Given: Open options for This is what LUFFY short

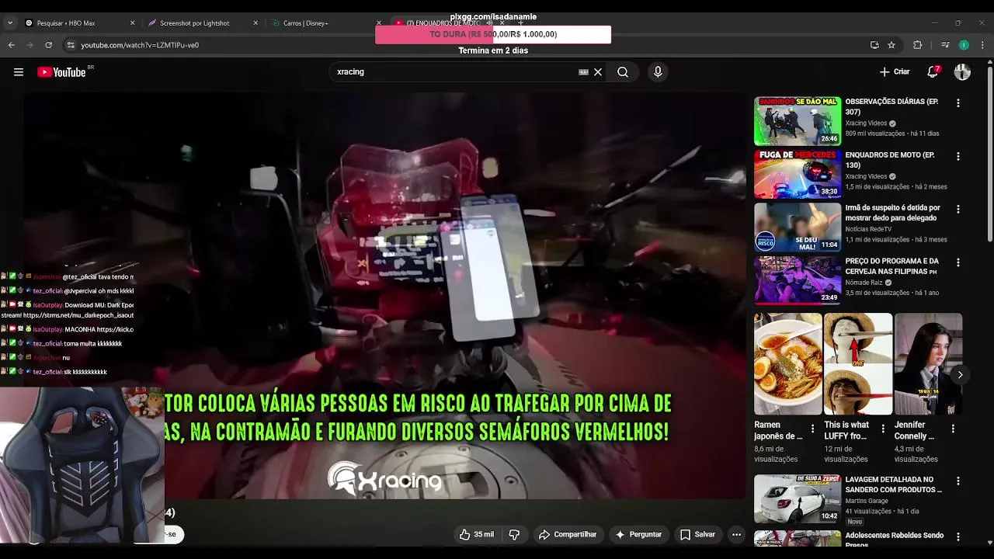Looking at the screenshot, I should [x=883, y=429].
